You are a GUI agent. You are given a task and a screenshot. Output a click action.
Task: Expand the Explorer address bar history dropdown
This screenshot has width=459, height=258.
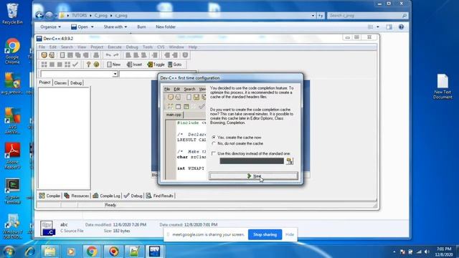313,16
